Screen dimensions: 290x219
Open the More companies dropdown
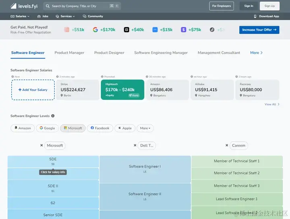pos(145,128)
